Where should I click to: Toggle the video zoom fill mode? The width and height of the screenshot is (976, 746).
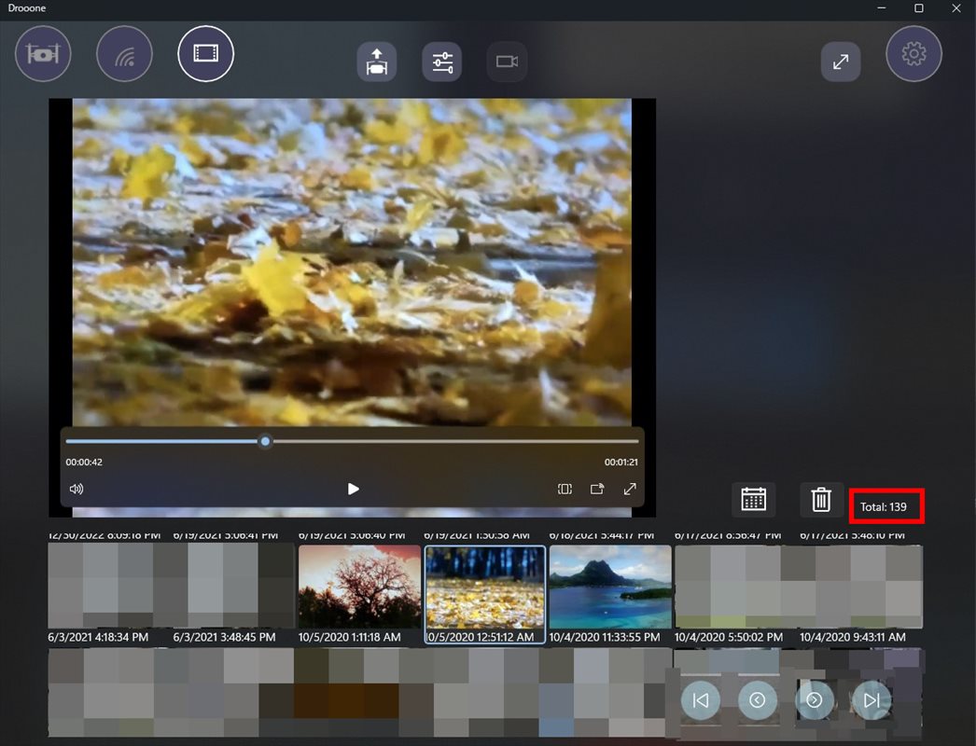point(565,489)
